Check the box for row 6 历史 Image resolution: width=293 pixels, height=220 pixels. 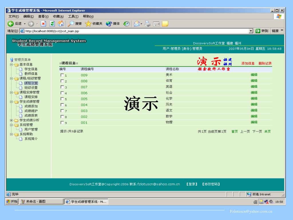pyautogui.click(x=62, y=105)
